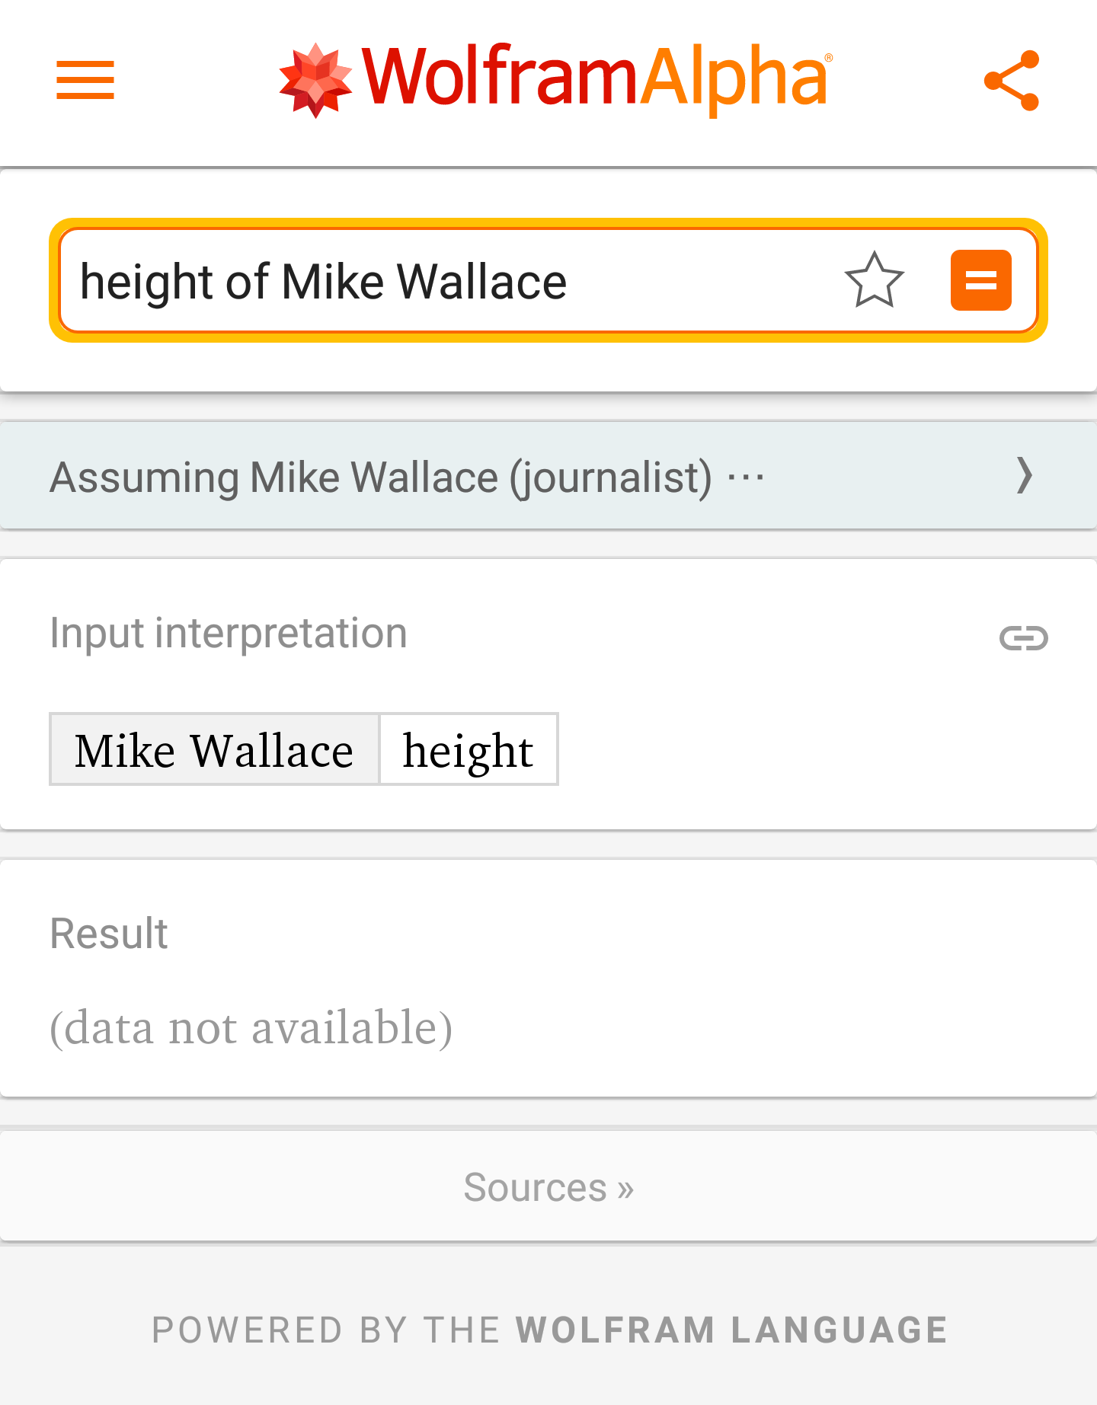Tap the POWERED BY THE footer text
1097x1405 pixels.
click(x=328, y=1330)
